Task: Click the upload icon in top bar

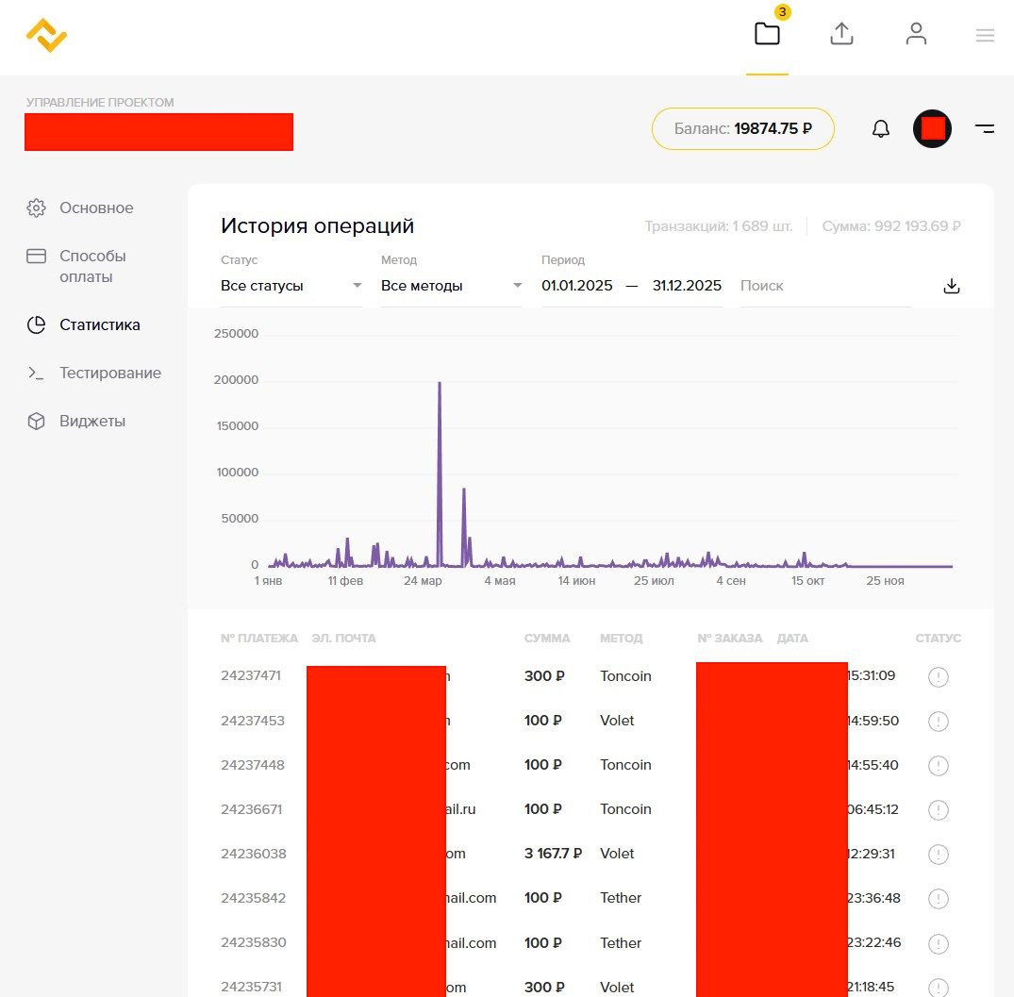Action: (841, 35)
